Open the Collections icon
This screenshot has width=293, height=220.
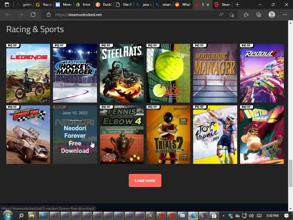pos(259,15)
